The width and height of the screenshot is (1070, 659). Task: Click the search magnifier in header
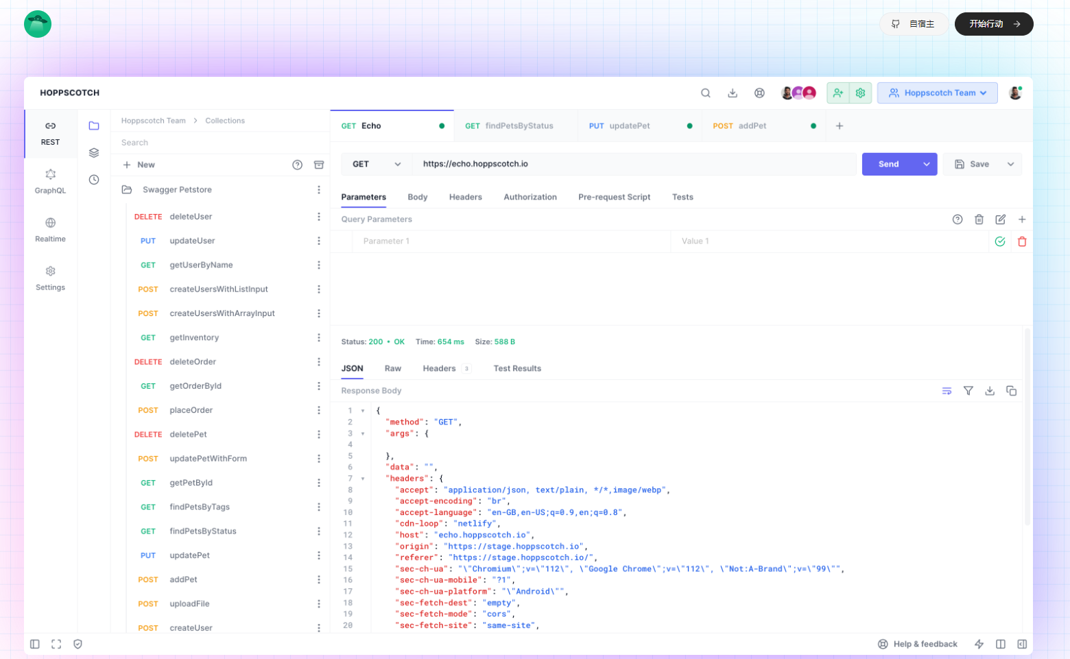(x=705, y=93)
